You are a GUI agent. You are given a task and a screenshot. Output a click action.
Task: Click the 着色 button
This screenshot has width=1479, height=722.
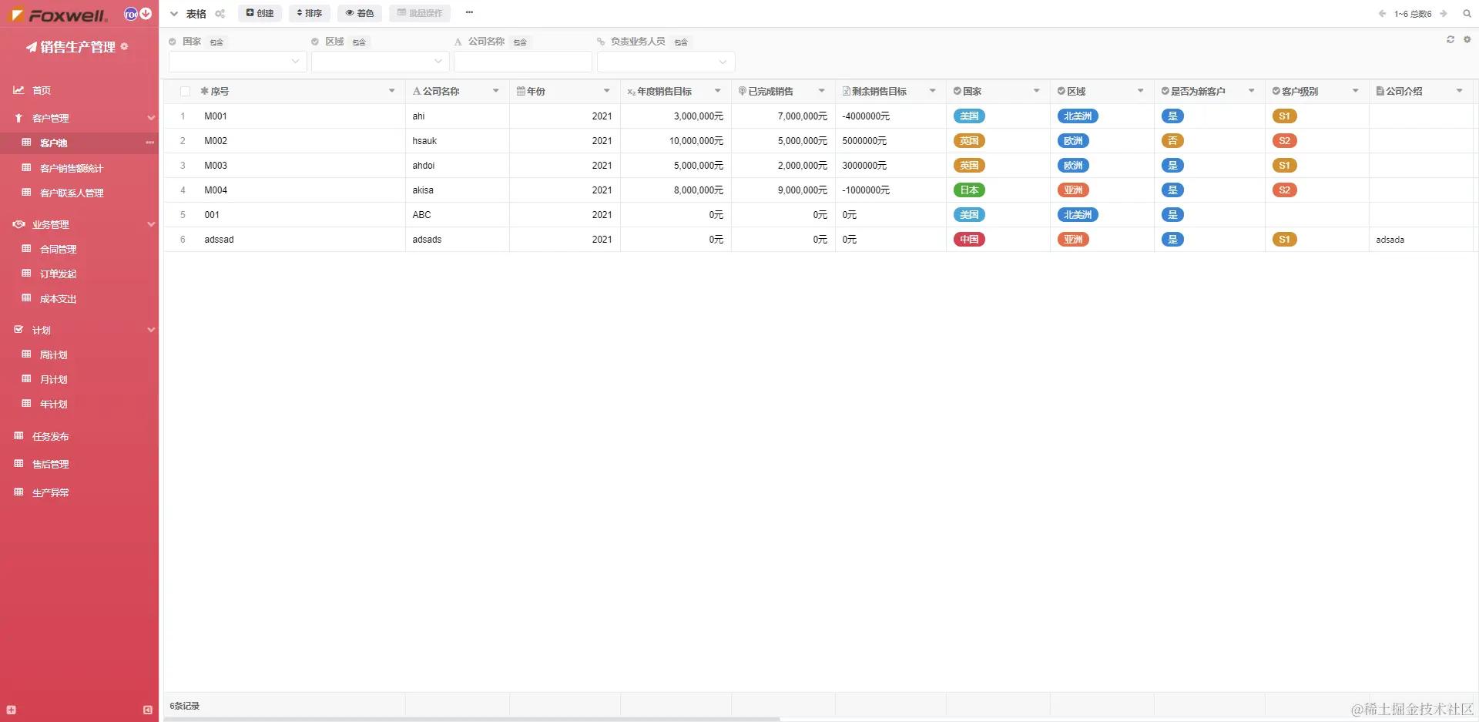click(x=360, y=13)
